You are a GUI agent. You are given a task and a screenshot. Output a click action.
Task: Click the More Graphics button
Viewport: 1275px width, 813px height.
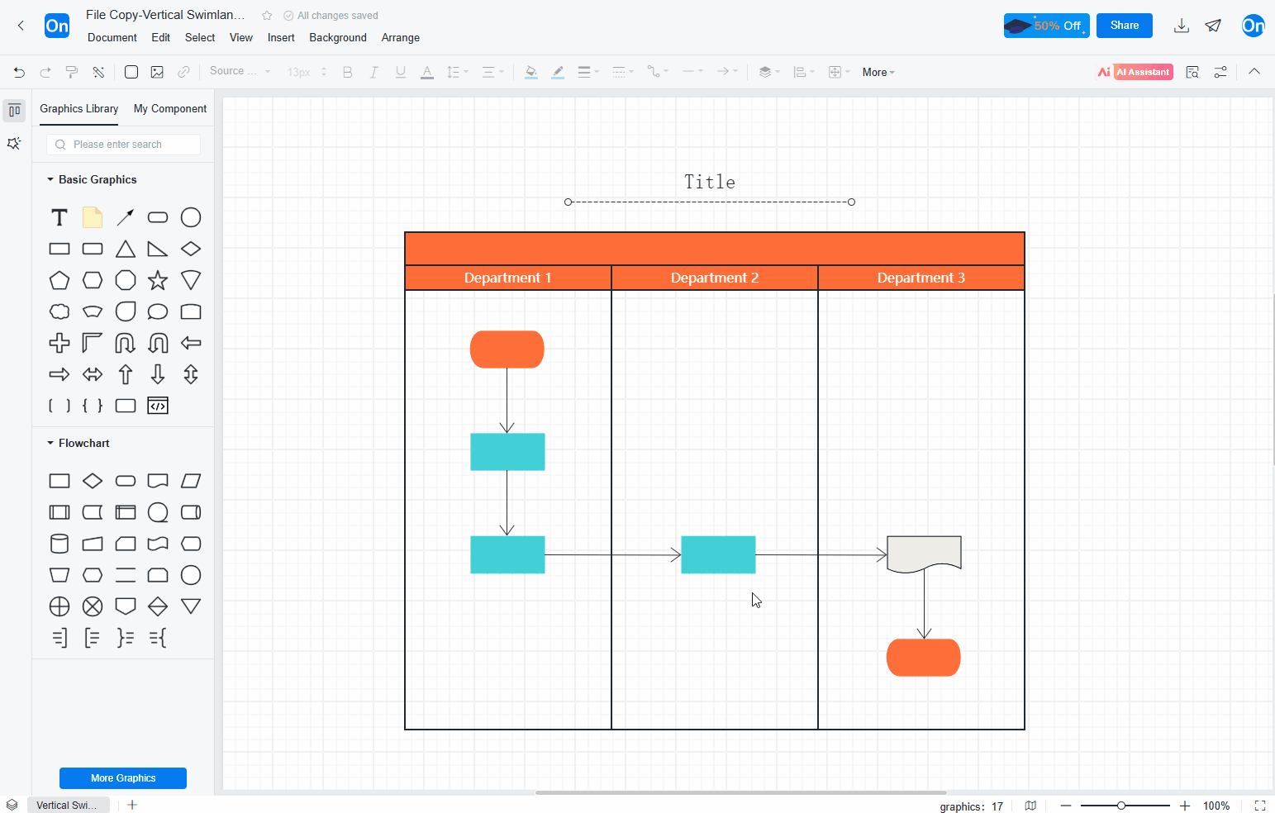click(x=123, y=778)
